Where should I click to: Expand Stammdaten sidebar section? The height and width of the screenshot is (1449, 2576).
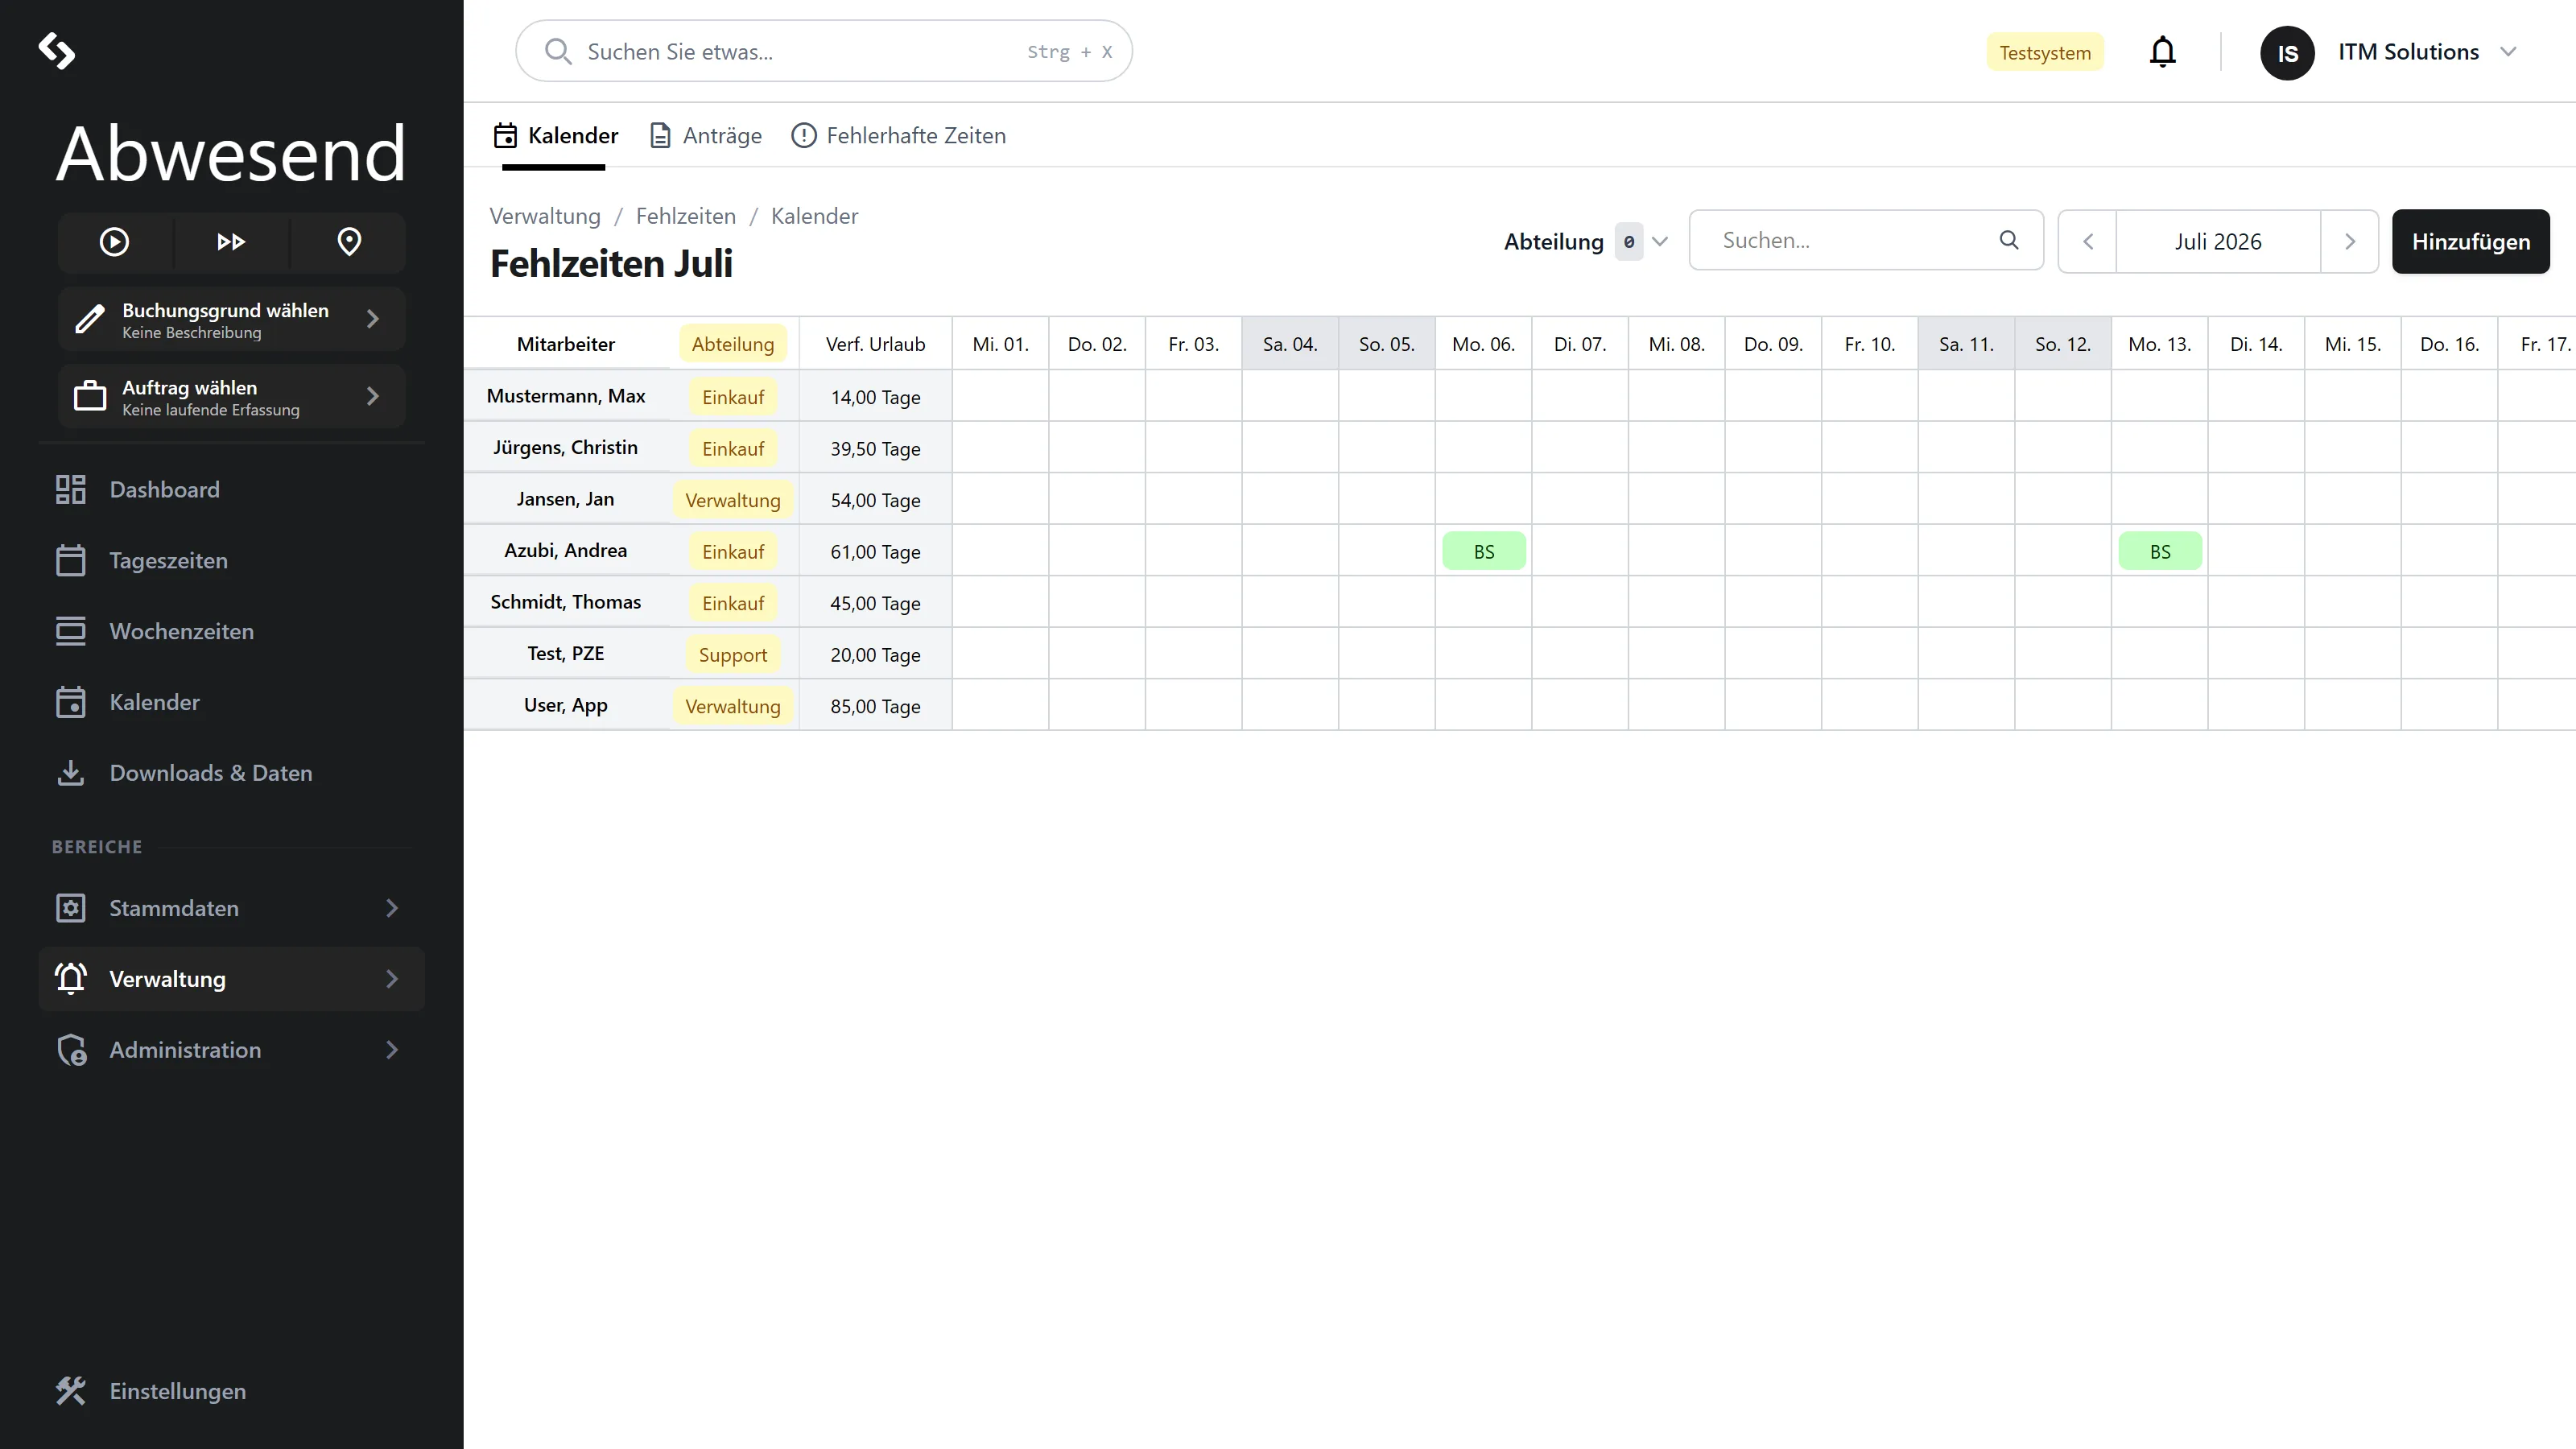click(x=232, y=908)
